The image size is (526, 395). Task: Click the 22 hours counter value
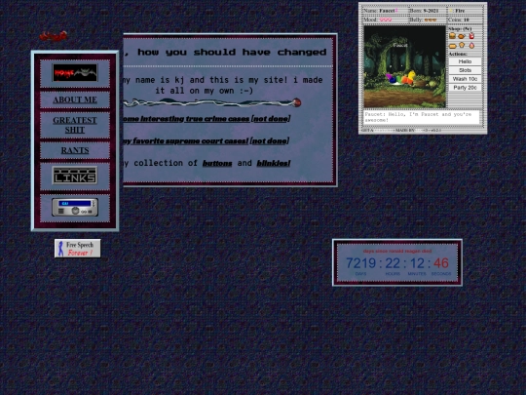[x=393, y=263]
